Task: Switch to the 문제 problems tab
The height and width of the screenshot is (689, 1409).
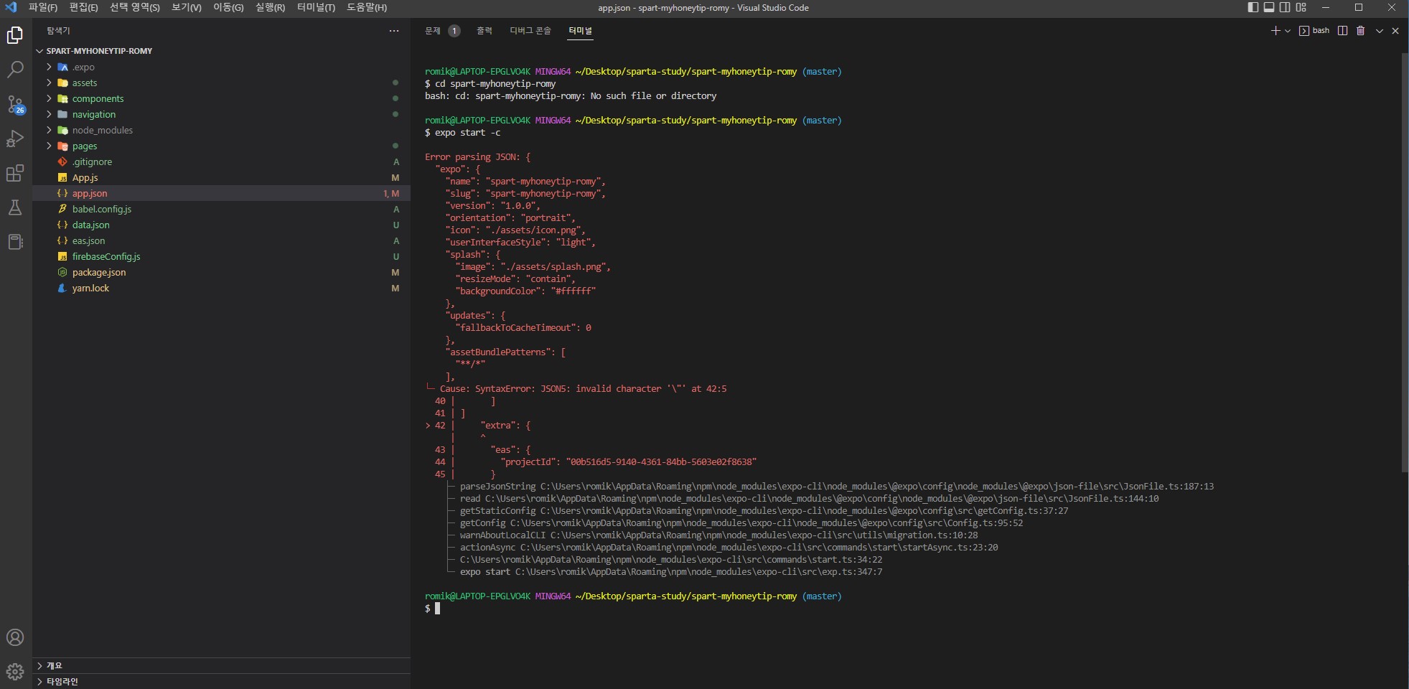Action: point(442,31)
